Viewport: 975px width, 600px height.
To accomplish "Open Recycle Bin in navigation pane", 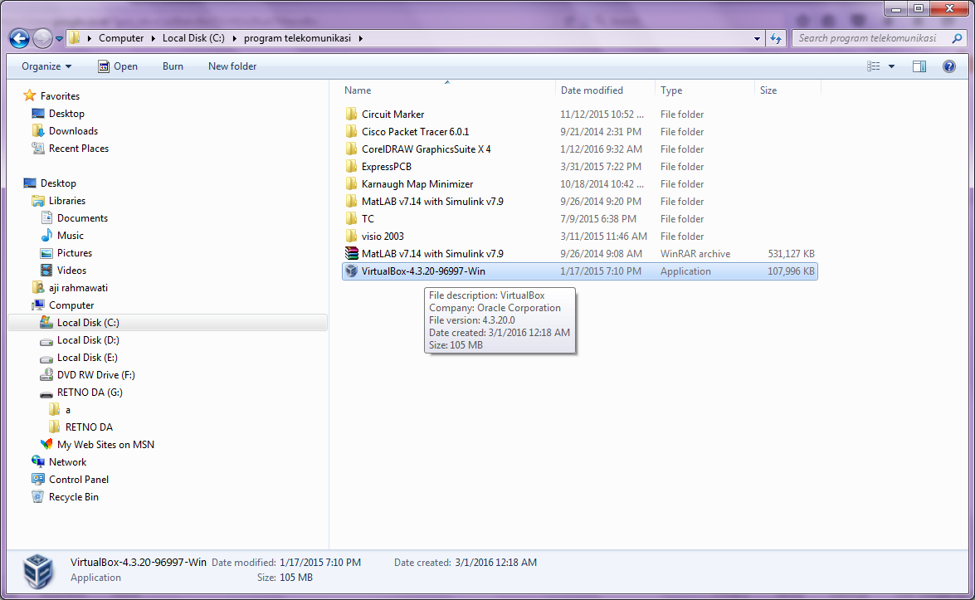I will click(x=73, y=496).
